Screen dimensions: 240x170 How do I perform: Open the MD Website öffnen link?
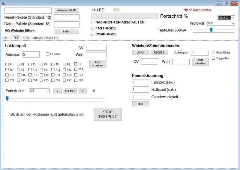point(19,31)
